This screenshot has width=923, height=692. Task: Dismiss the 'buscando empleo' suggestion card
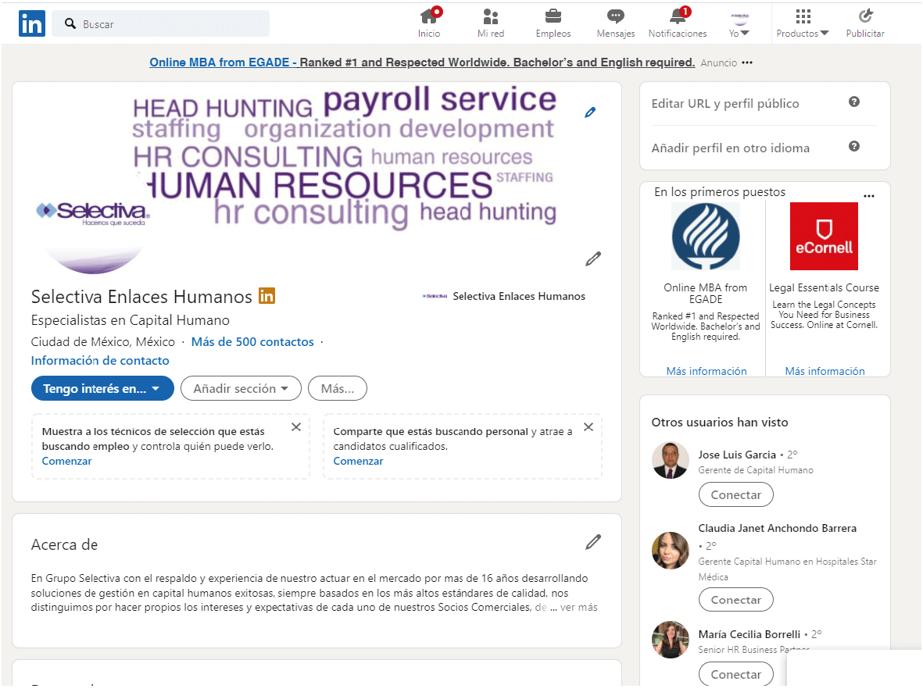296,427
